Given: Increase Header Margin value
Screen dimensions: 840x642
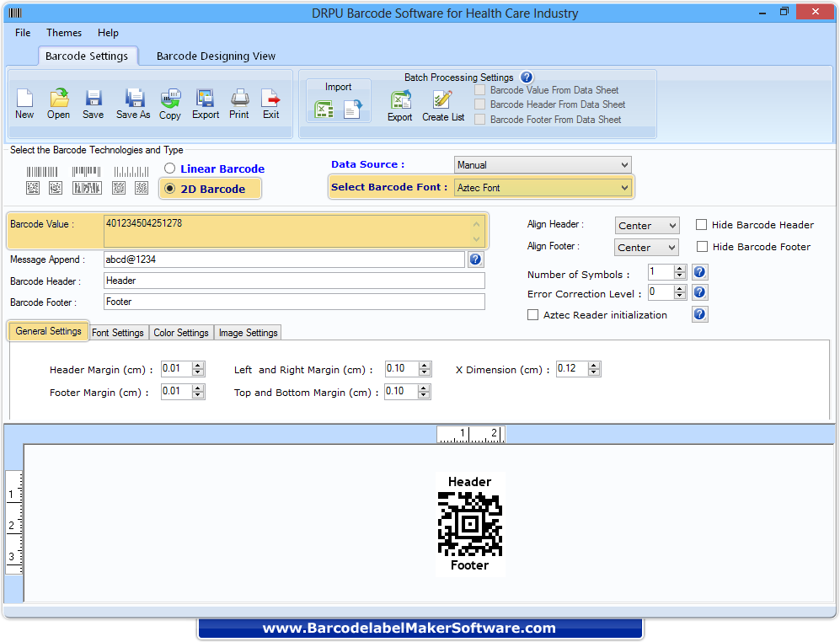Looking at the screenshot, I should coord(198,366).
